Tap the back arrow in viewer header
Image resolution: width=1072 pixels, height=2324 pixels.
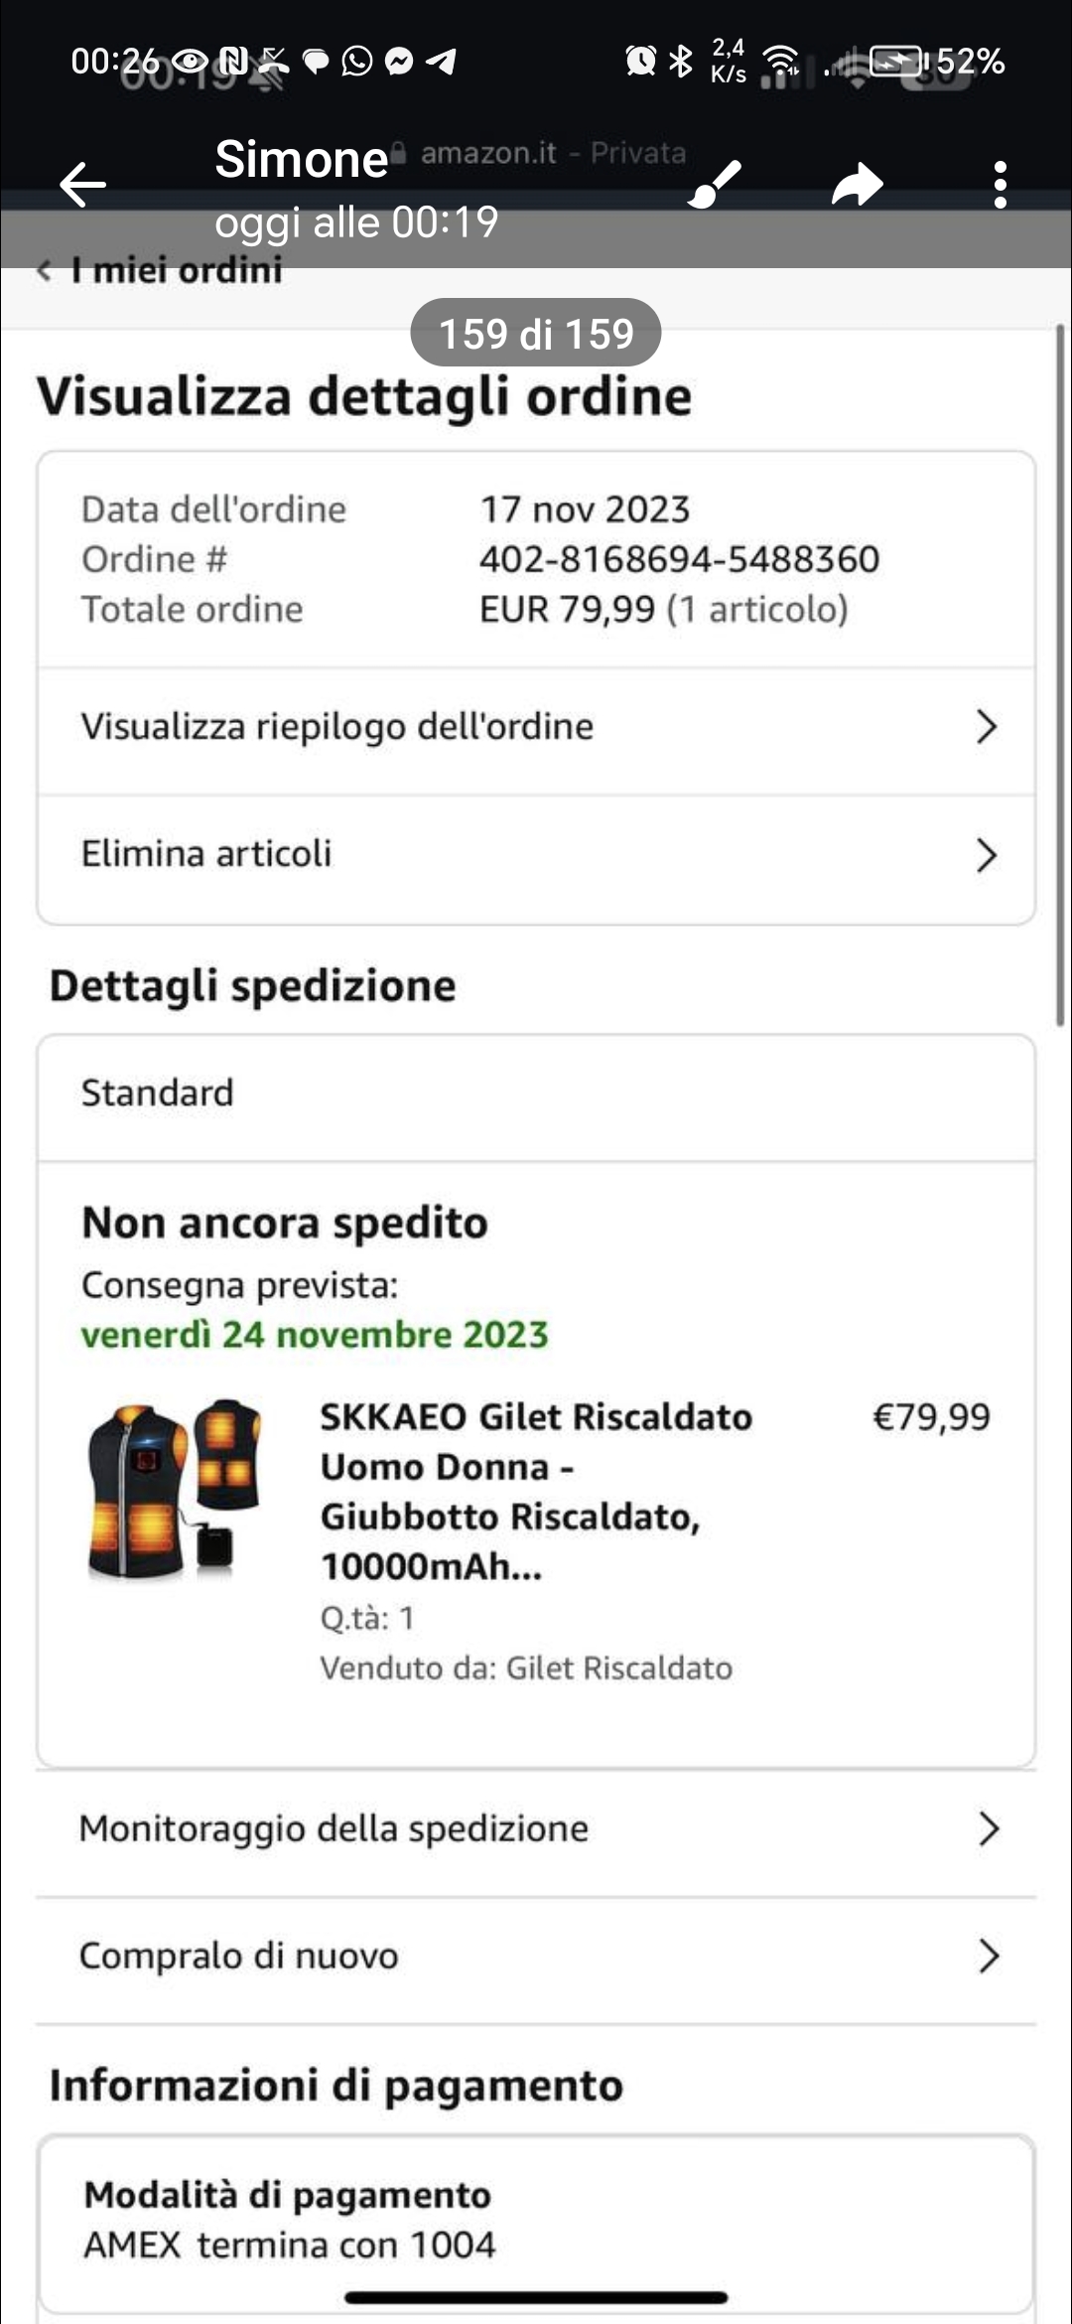pos(82,185)
